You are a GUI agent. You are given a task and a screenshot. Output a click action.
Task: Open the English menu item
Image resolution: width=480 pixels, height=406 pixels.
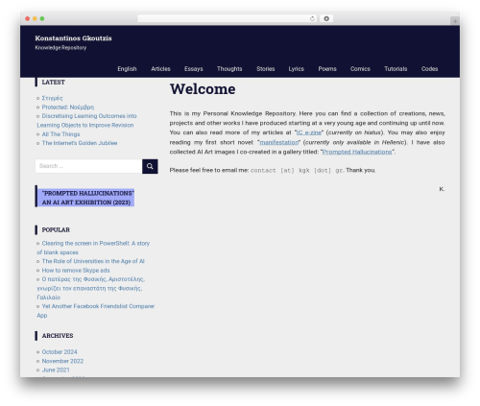coord(127,69)
